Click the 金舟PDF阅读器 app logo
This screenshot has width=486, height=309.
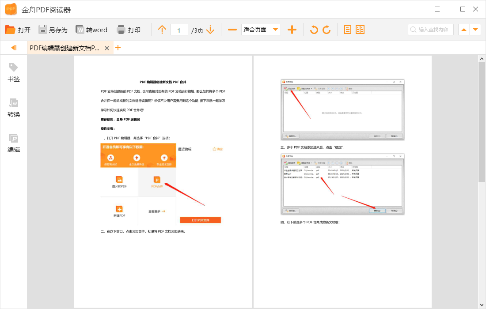(x=11, y=9)
